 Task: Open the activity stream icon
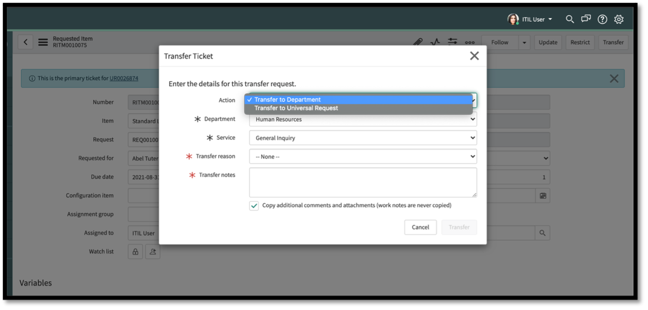point(435,42)
